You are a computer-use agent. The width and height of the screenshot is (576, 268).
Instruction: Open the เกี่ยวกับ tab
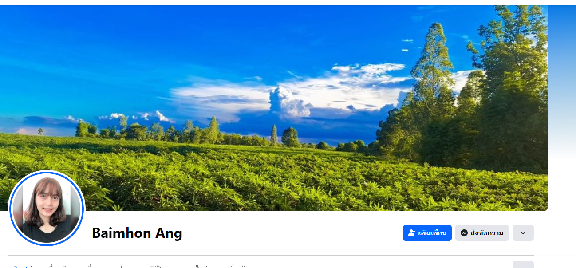pos(58,267)
